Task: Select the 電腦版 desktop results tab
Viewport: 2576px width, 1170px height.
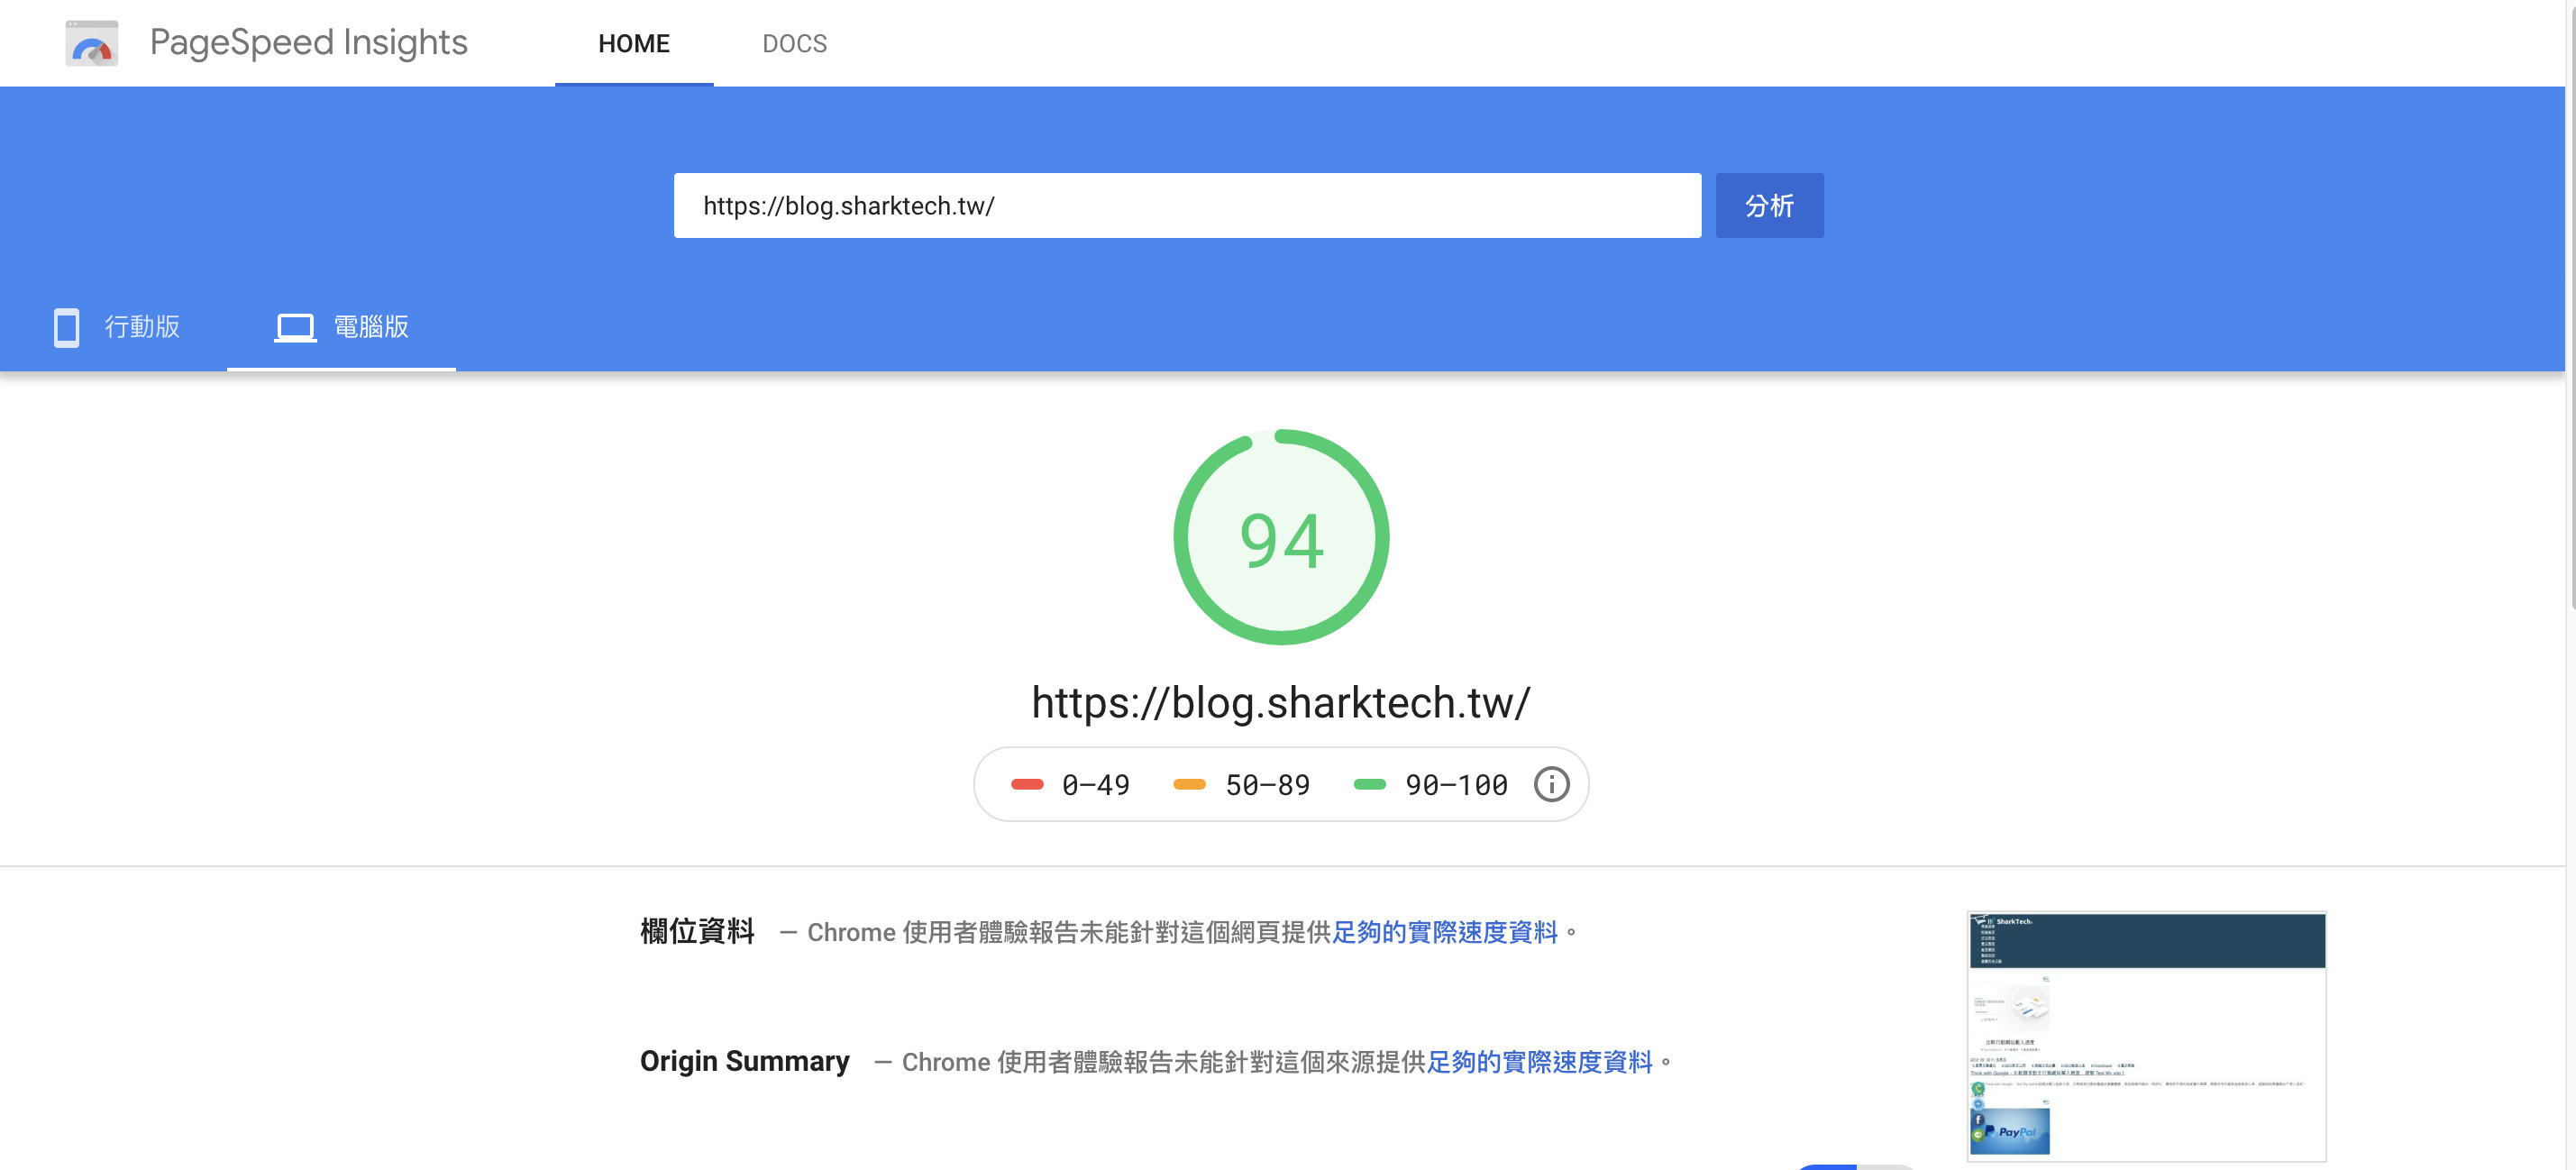Action: coord(341,327)
